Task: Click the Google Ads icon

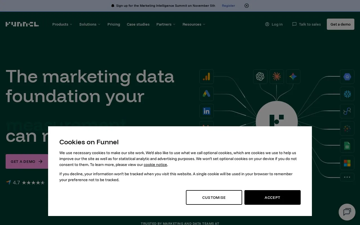Action: (206, 94)
